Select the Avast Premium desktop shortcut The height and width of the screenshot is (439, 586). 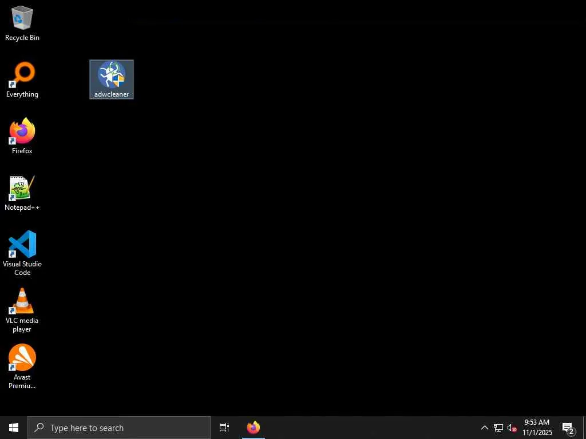point(22,366)
